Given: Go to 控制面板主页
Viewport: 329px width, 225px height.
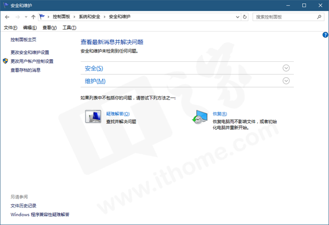Looking at the screenshot, I should pos(23,40).
